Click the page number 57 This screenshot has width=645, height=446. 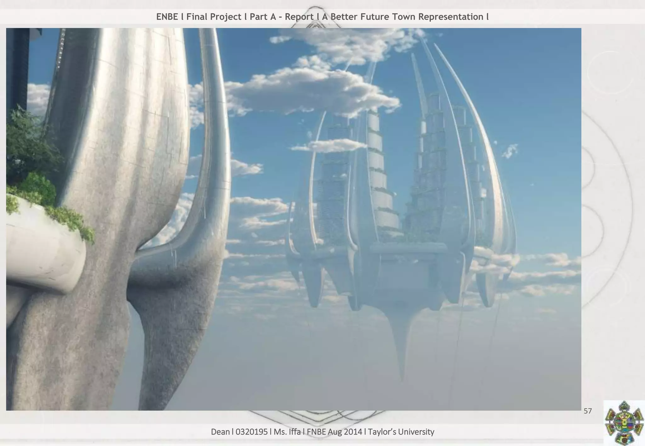pyautogui.click(x=588, y=411)
